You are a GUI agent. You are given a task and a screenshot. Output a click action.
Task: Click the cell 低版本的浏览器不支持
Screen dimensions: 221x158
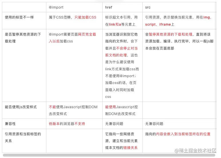pyautogui.click(x=74, y=124)
